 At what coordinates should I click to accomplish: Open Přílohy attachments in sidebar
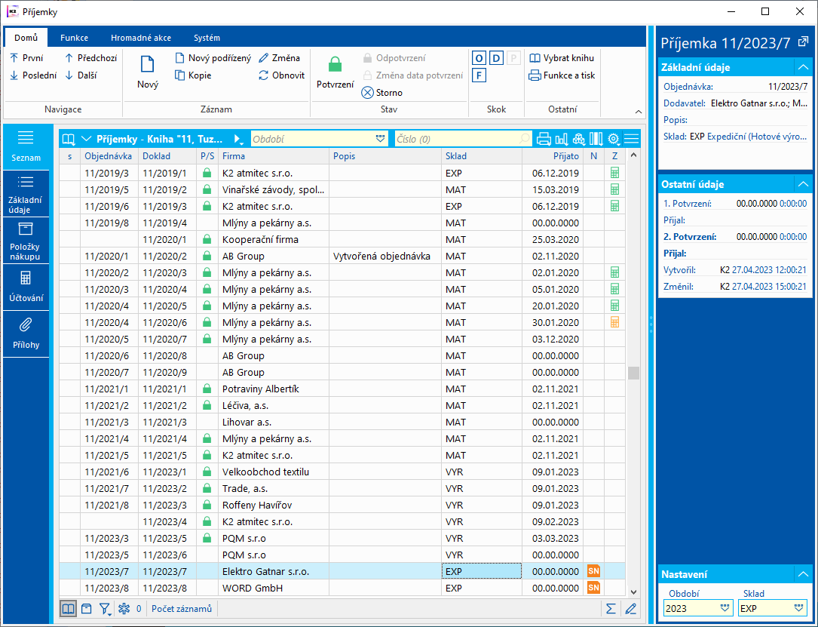[26, 332]
